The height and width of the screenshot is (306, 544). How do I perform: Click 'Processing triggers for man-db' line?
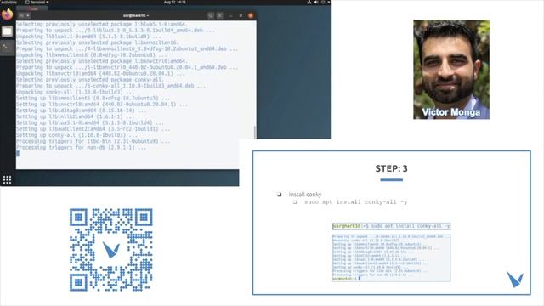point(82,147)
